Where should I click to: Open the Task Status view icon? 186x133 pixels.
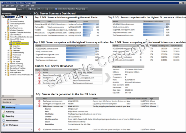[x=8, y=26]
